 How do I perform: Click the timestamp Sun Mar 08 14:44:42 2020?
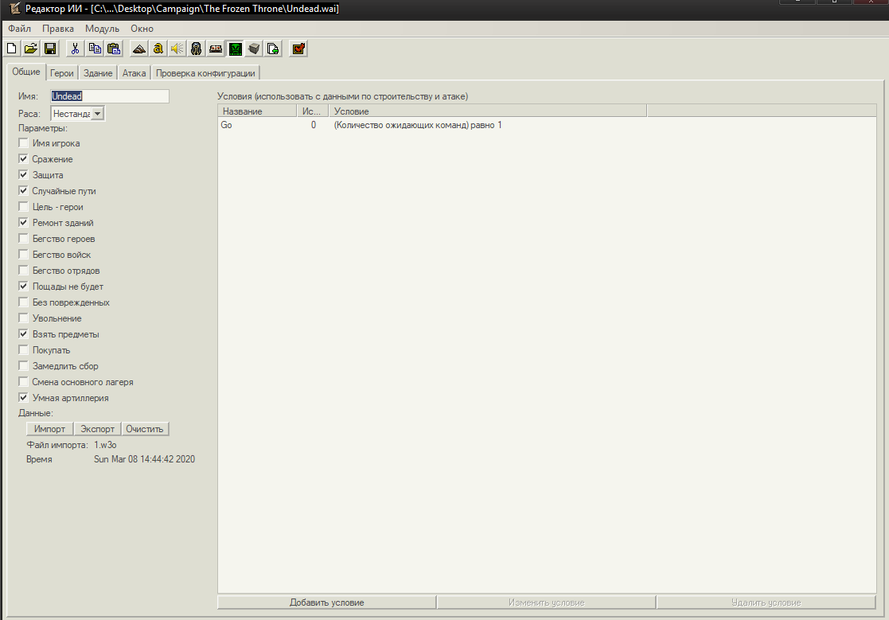[145, 459]
